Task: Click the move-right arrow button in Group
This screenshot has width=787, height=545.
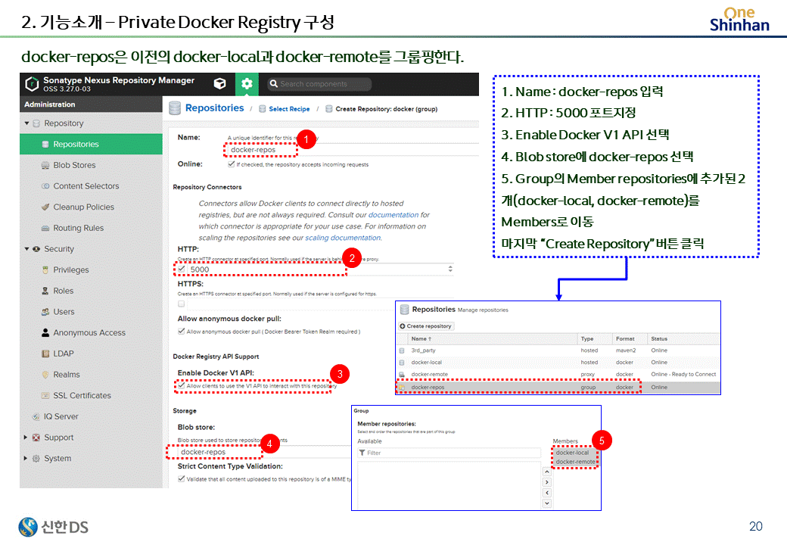Action: pyautogui.click(x=547, y=482)
